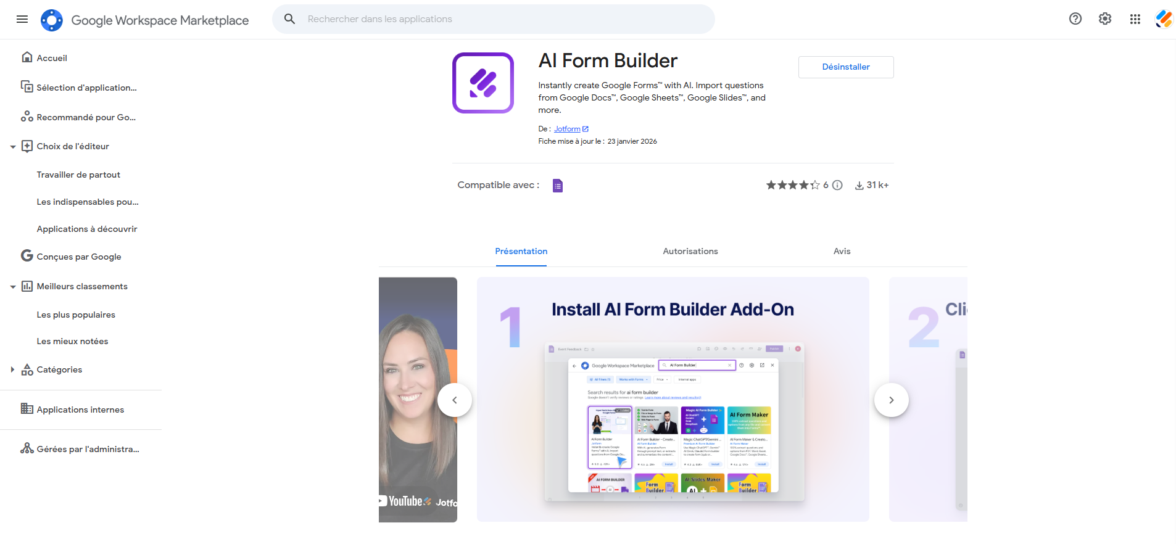Open the account avatar menu

[x=1164, y=19]
